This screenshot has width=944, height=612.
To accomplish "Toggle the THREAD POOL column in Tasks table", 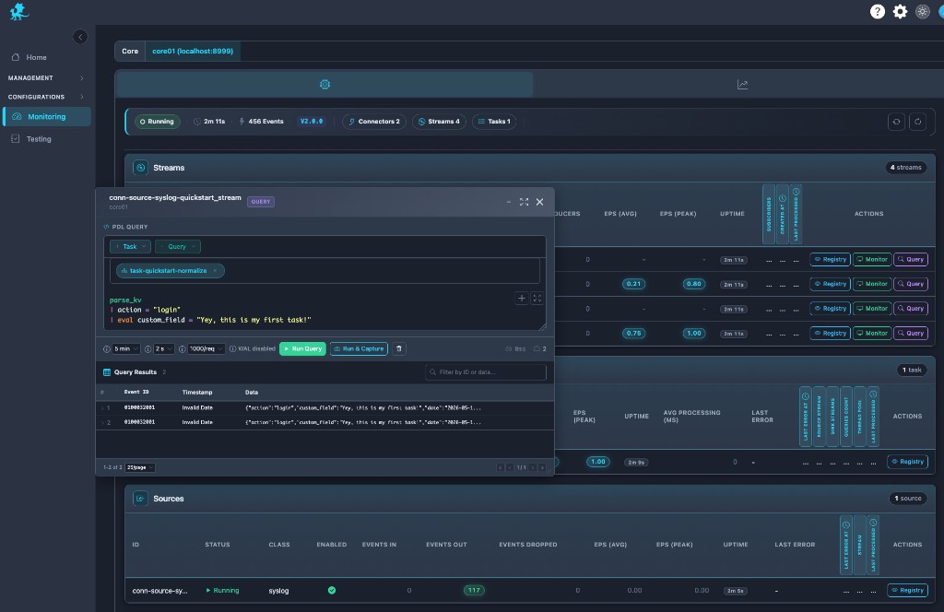I will click(x=860, y=417).
